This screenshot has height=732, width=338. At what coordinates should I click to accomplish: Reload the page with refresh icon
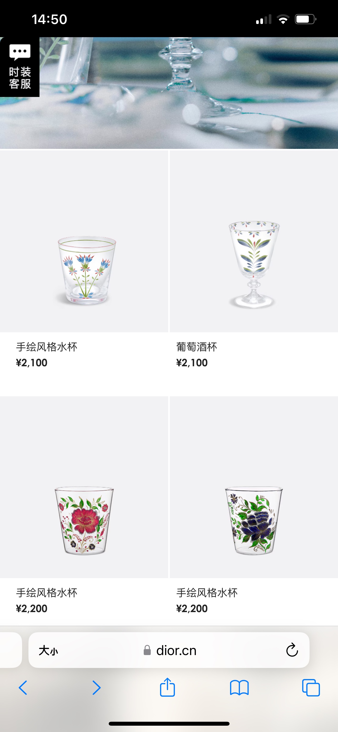[x=292, y=650]
